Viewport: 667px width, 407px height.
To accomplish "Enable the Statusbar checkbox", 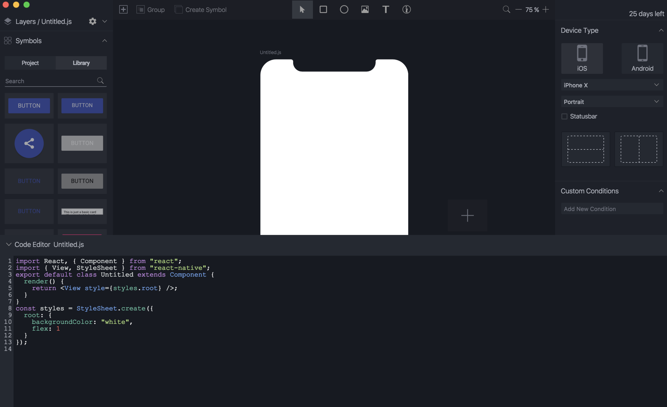I will pyautogui.click(x=564, y=116).
